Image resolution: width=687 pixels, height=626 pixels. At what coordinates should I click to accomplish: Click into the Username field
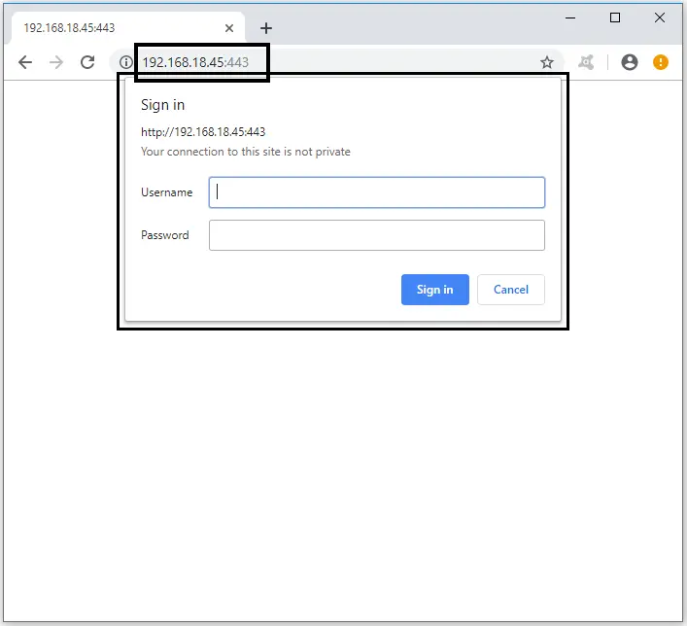pos(377,192)
